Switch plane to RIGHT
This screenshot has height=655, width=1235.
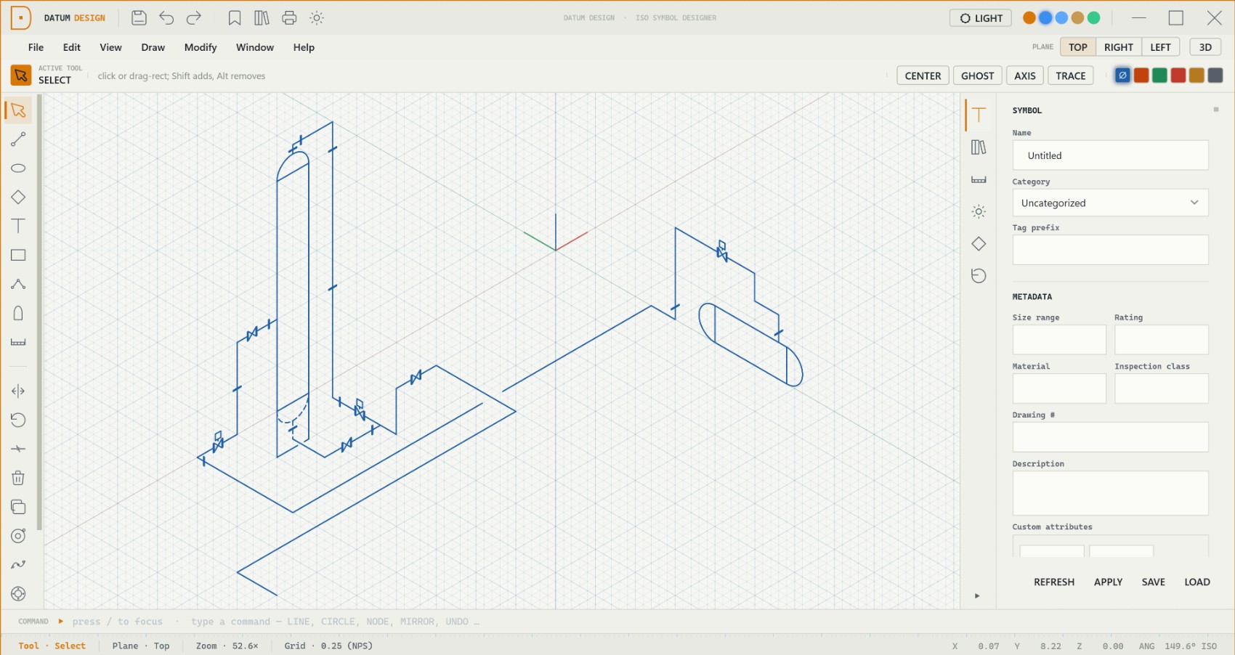point(1118,47)
